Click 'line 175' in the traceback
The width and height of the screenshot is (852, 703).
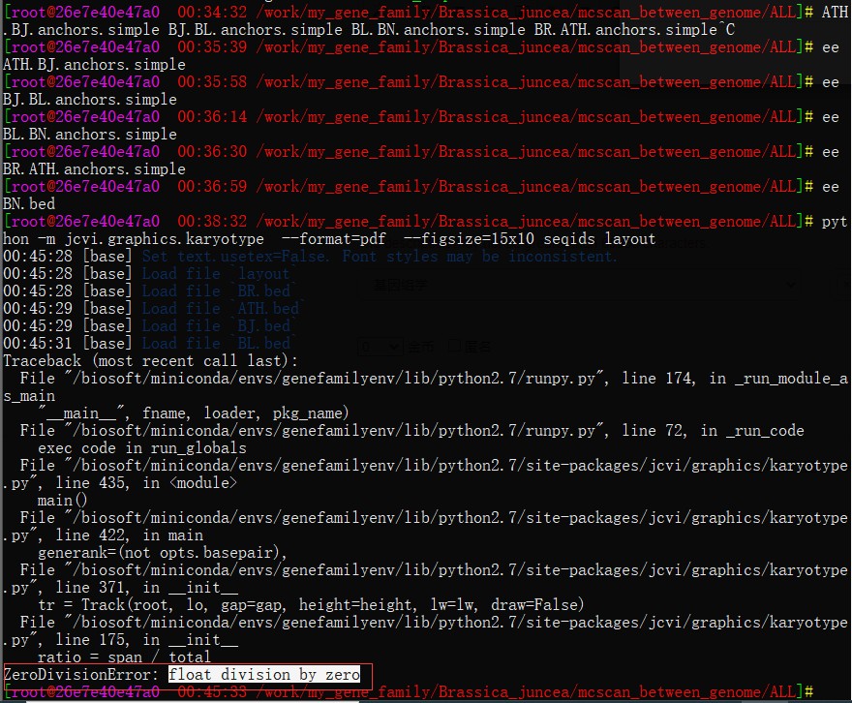click(x=90, y=640)
